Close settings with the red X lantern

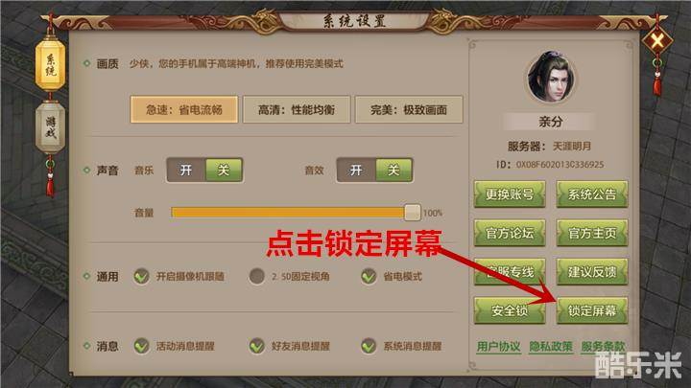click(x=656, y=42)
